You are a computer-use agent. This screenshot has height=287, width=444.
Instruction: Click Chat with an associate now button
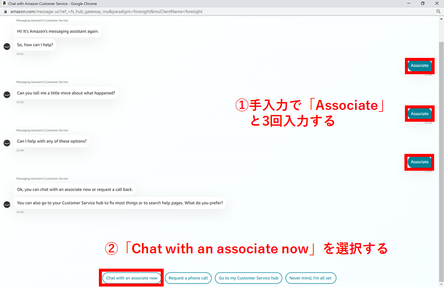click(x=132, y=278)
